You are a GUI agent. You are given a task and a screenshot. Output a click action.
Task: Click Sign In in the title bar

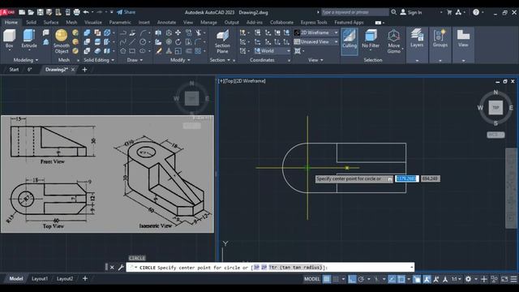click(411, 12)
